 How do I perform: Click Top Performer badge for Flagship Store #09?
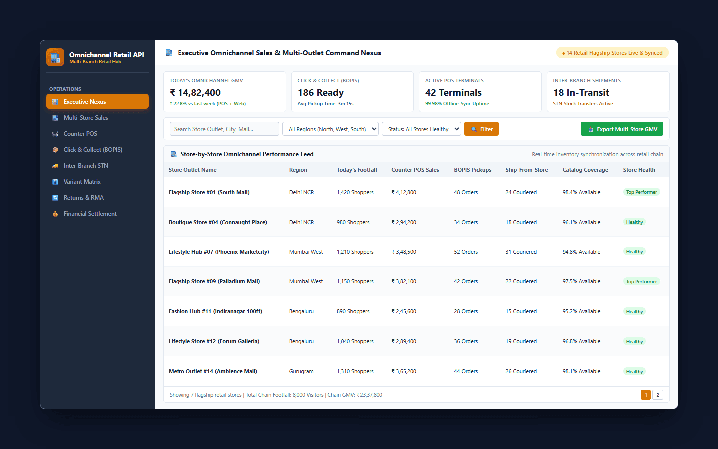pyautogui.click(x=642, y=282)
